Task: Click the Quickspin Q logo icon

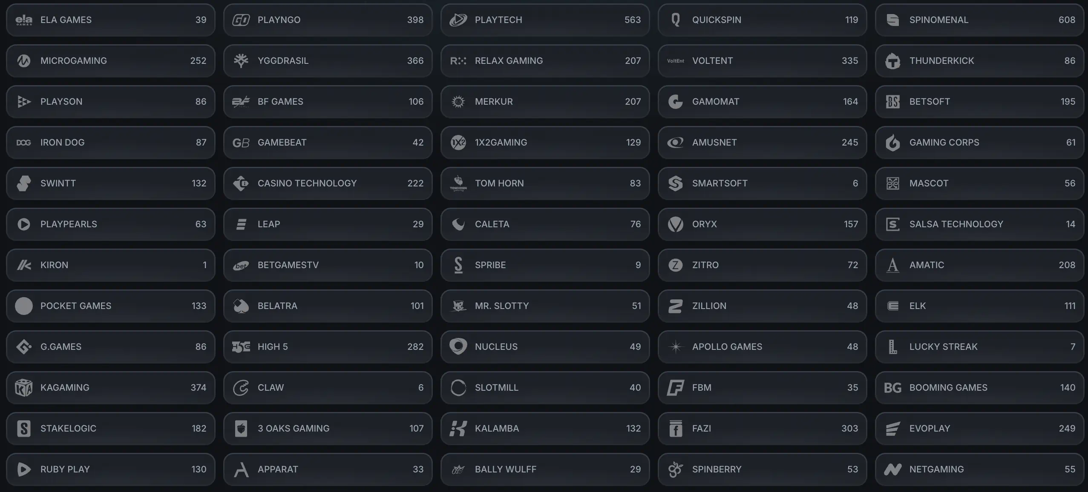Action: click(675, 20)
